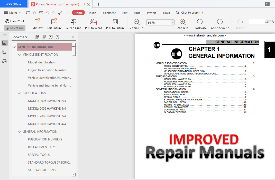
Task: Click the sidebar collapse handle above bookmark icon
Action: pos(5,35)
